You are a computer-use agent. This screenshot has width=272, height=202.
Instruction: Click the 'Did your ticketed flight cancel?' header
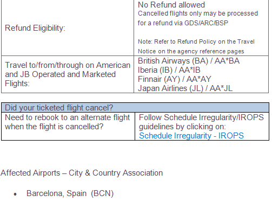tap(135, 108)
